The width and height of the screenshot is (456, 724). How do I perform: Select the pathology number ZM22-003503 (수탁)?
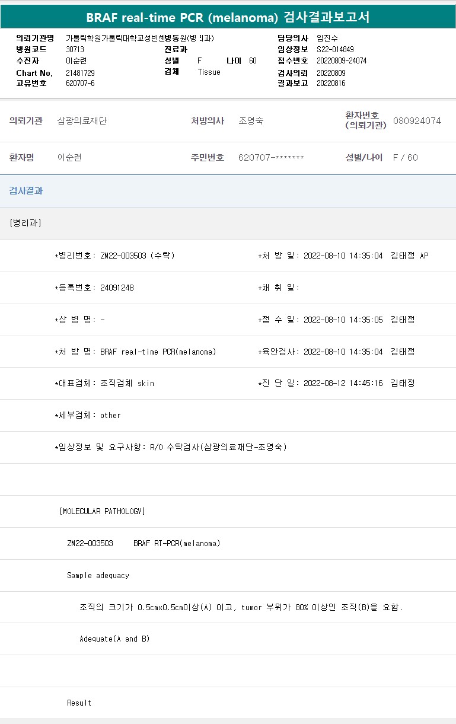click(137, 256)
